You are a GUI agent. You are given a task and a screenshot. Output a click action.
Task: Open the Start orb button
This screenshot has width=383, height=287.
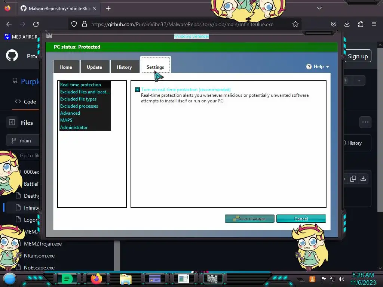9,279
